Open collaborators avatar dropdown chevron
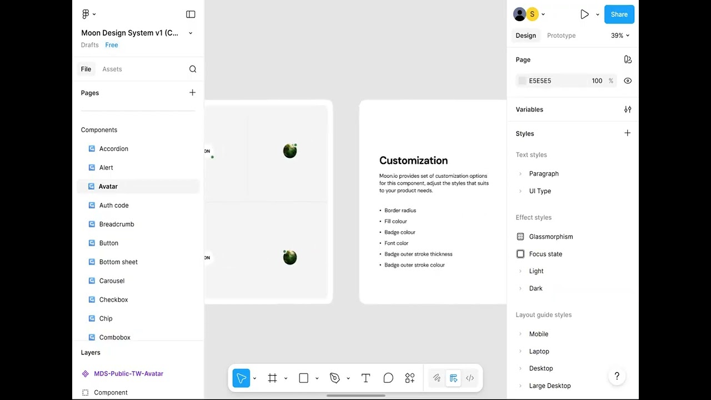Viewport: 711px width, 400px height. 543,14
